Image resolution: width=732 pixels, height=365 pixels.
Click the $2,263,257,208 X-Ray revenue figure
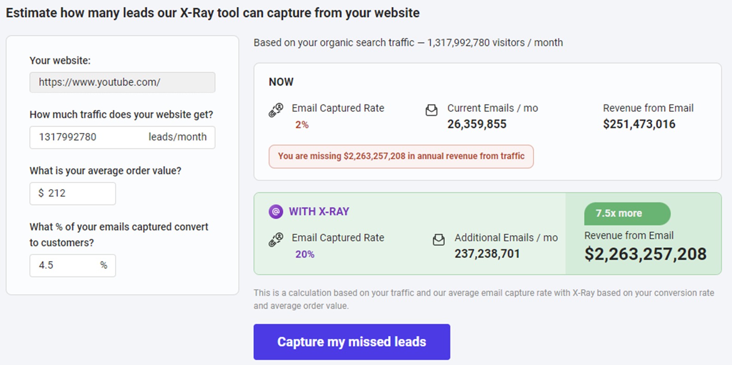coord(645,254)
